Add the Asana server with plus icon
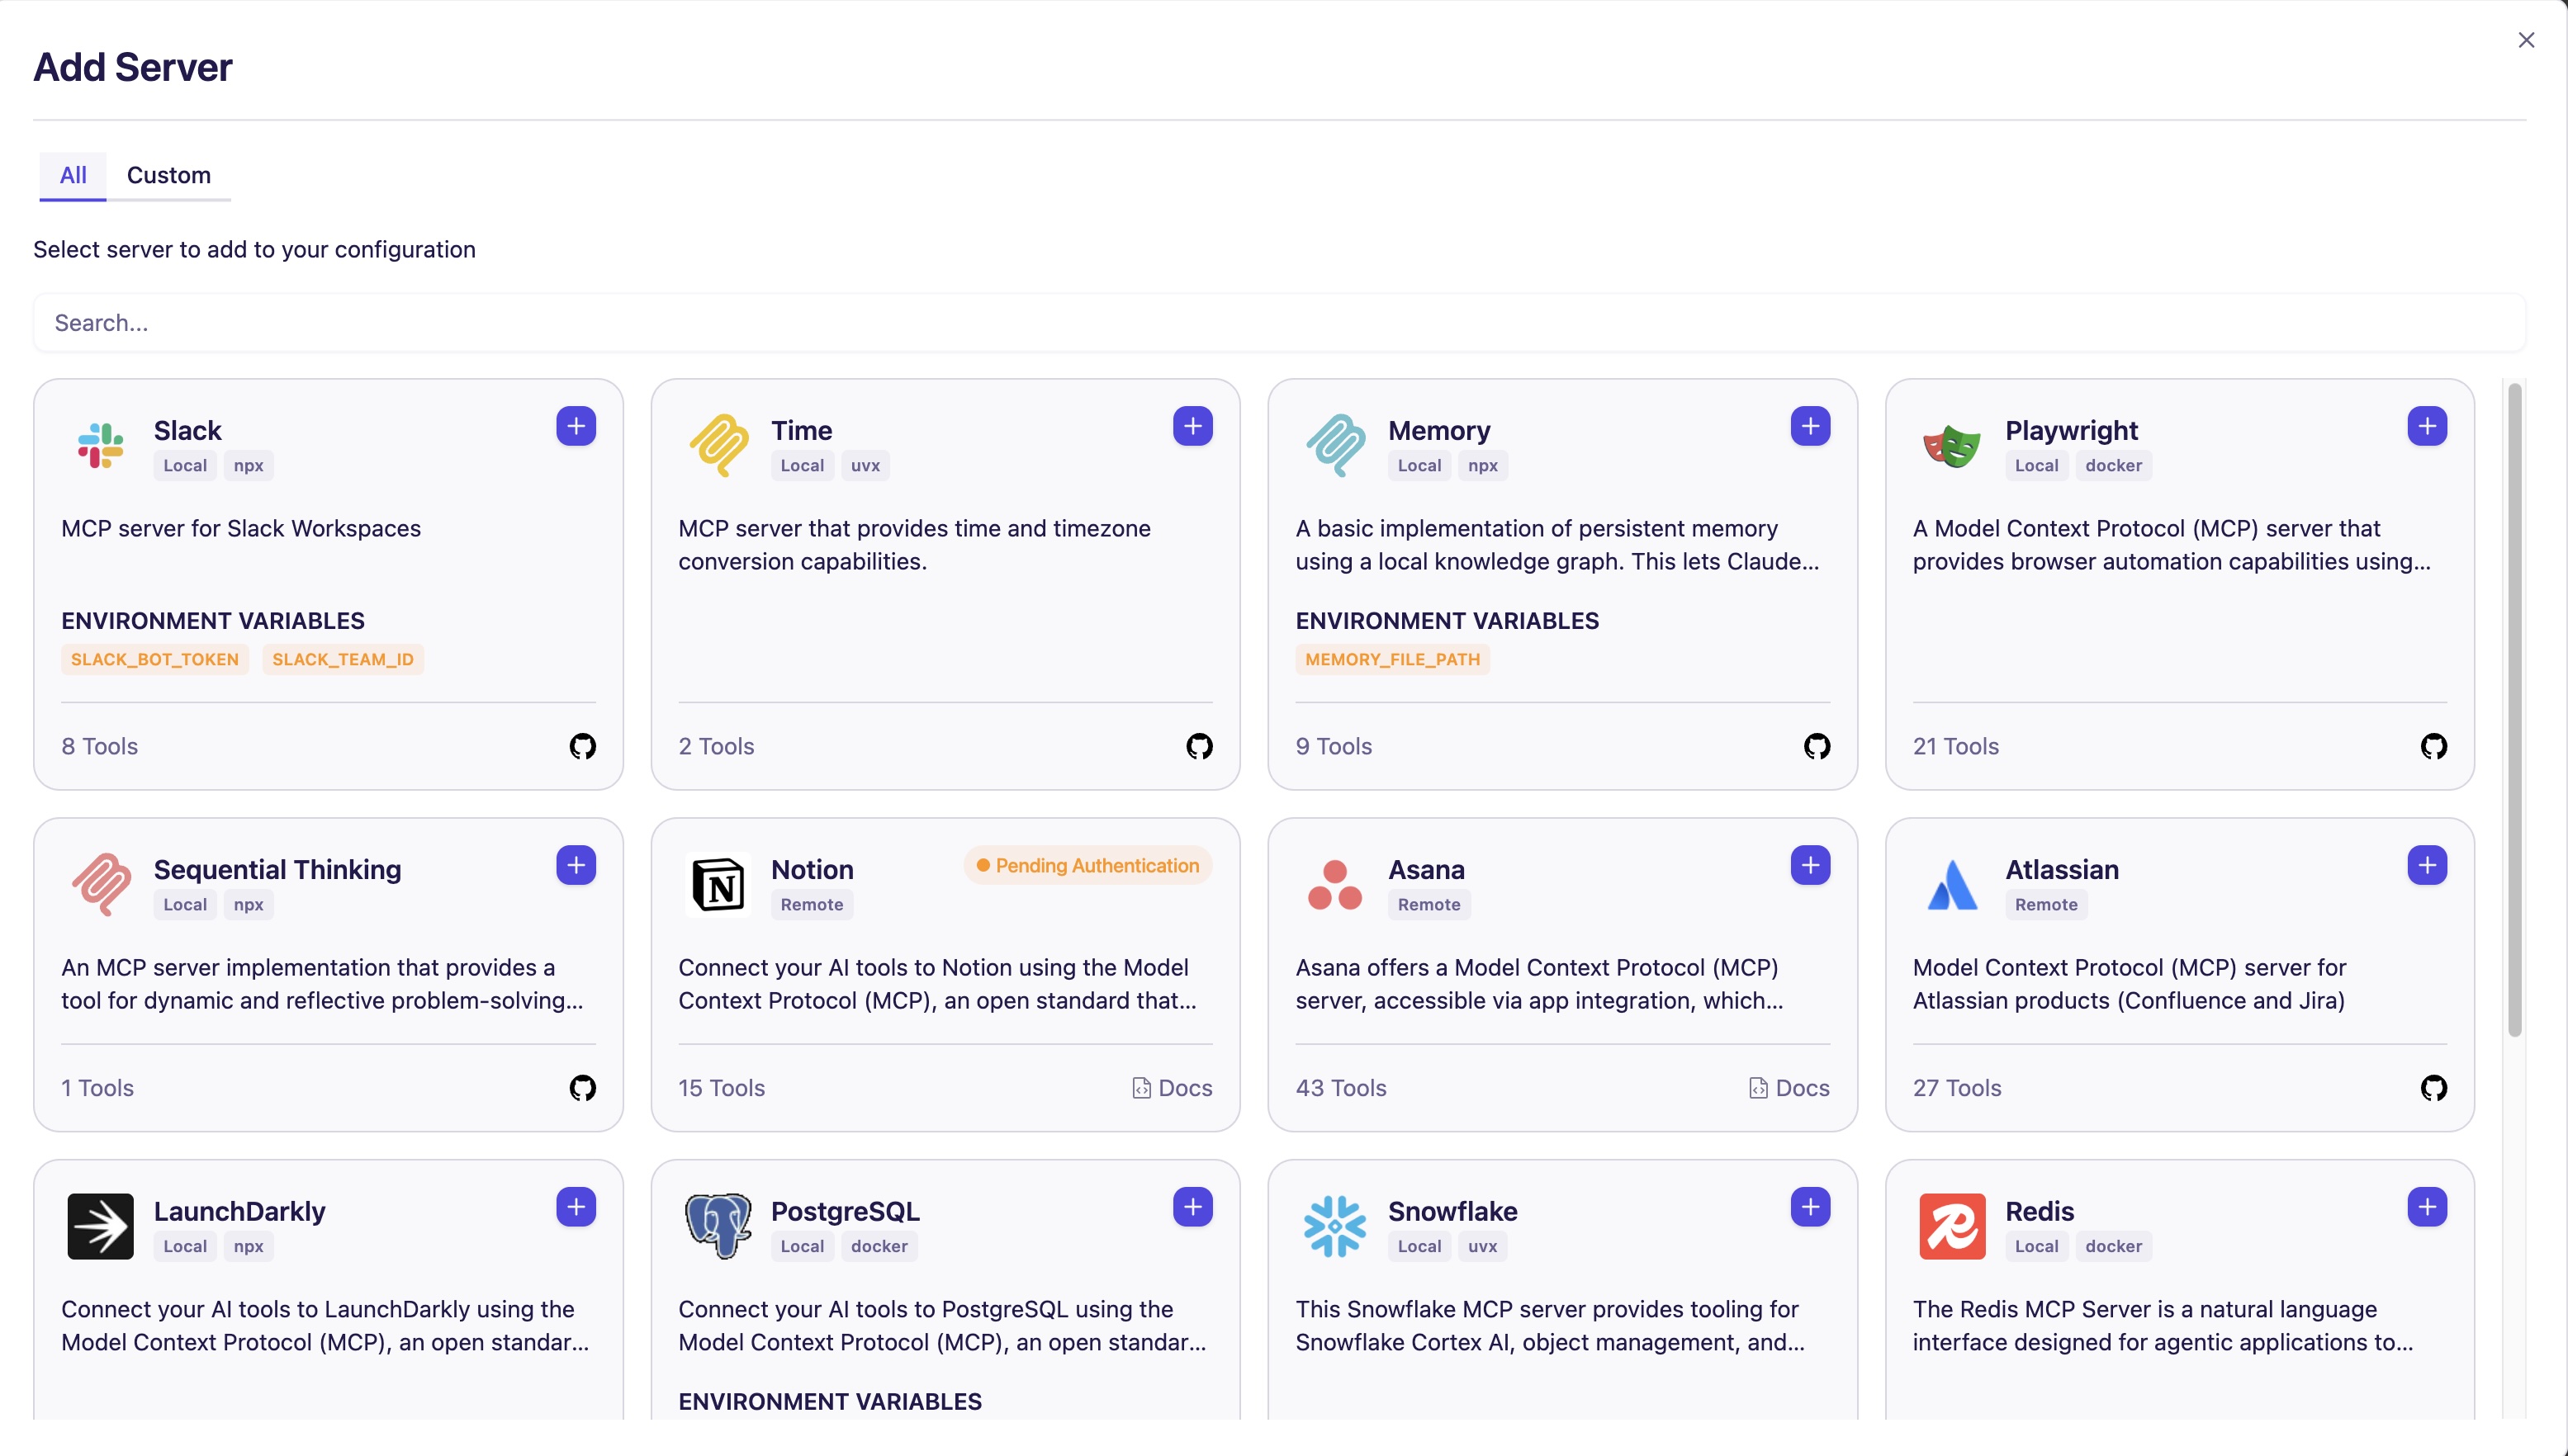This screenshot has width=2568, height=1456. (1810, 865)
